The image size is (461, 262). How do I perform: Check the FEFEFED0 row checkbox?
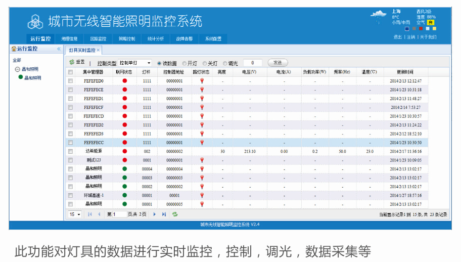71,80
